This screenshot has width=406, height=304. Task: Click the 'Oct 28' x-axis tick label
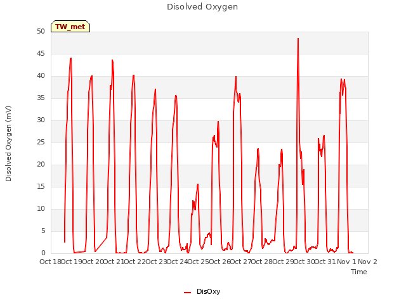[x=262, y=262]
